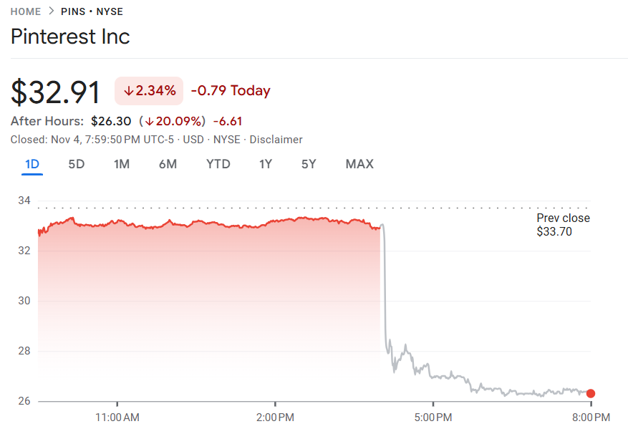View the 5Y price history
Image resolution: width=628 pixels, height=434 pixels.
[309, 164]
